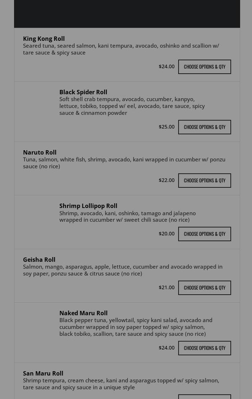The width and height of the screenshot is (252, 399).
Task: Click the Shrimp Lollipop Roll $20.00 price
Action: tap(166, 234)
